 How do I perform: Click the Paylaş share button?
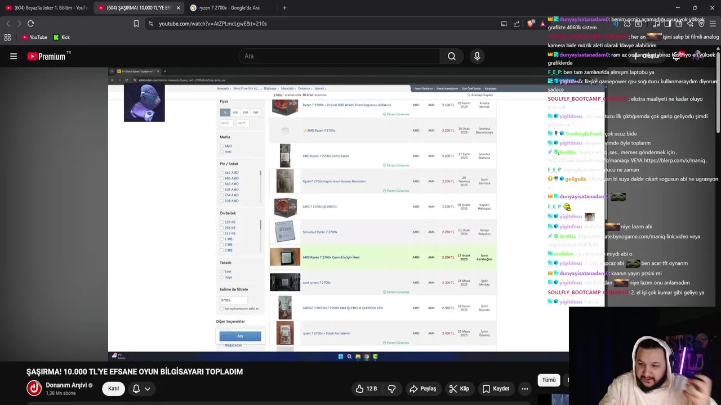coord(423,389)
